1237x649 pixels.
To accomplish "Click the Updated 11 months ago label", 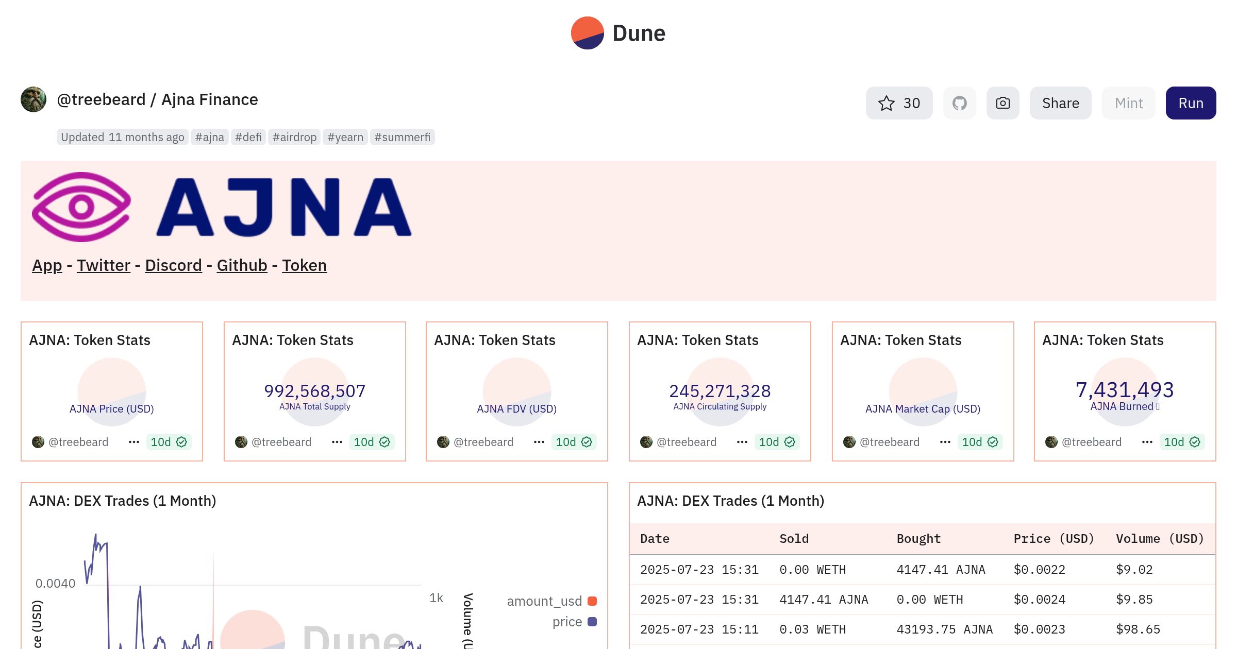I will 123,137.
